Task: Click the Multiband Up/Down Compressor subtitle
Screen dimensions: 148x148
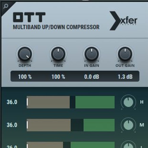Action: (56, 27)
